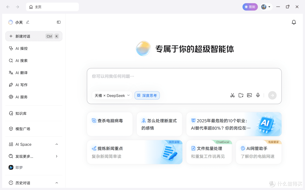Click the 主页 address bar field
Image resolution: width=305 pixels, height=190 pixels.
[x=52, y=7]
